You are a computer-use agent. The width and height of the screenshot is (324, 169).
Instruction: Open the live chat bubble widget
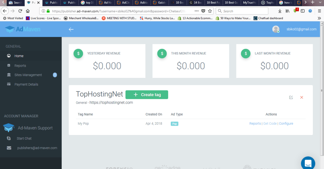coord(308,163)
